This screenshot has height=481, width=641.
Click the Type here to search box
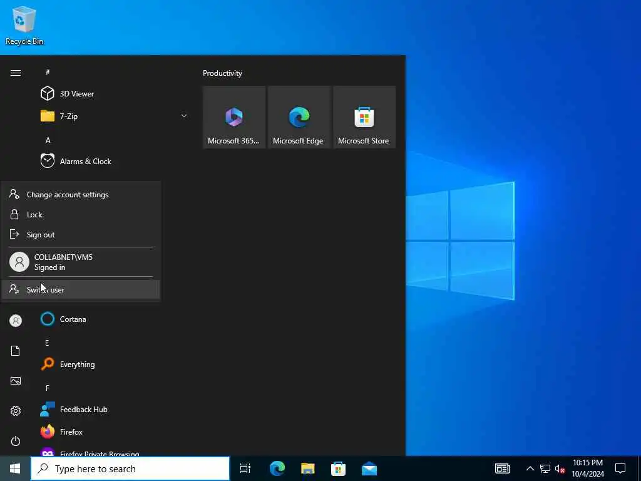[130, 468]
